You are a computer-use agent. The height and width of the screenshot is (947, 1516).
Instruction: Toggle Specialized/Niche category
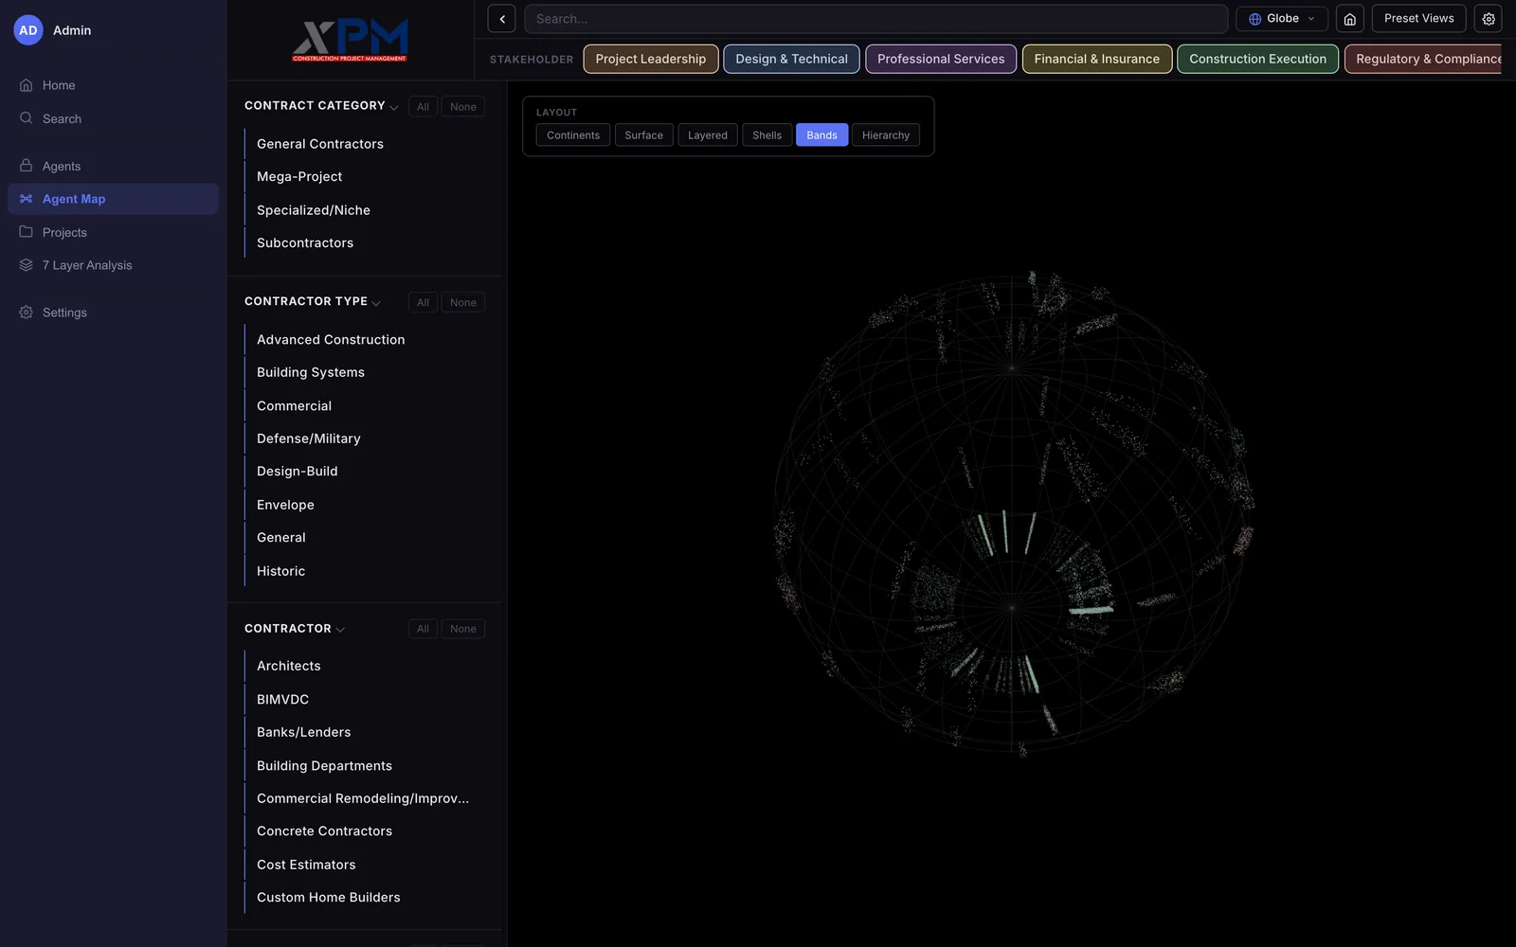click(365, 210)
